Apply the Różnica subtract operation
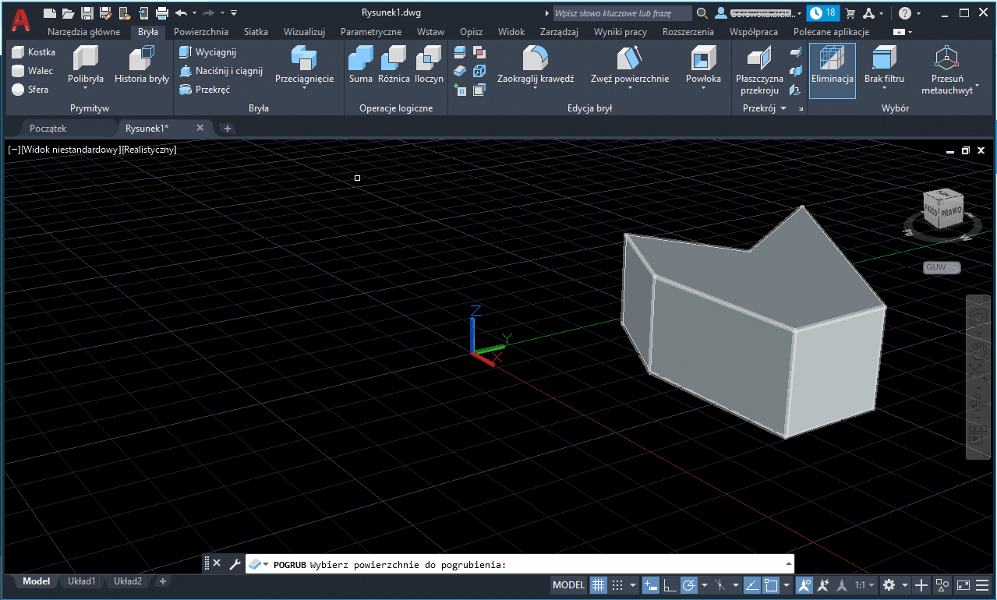This screenshot has height=600, width=997. [394, 64]
